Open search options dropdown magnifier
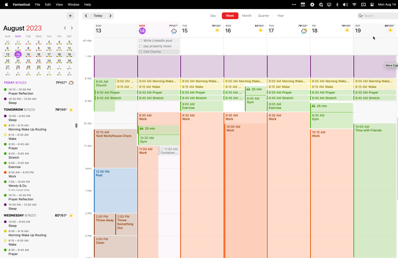 pyautogui.click(x=361, y=16)
